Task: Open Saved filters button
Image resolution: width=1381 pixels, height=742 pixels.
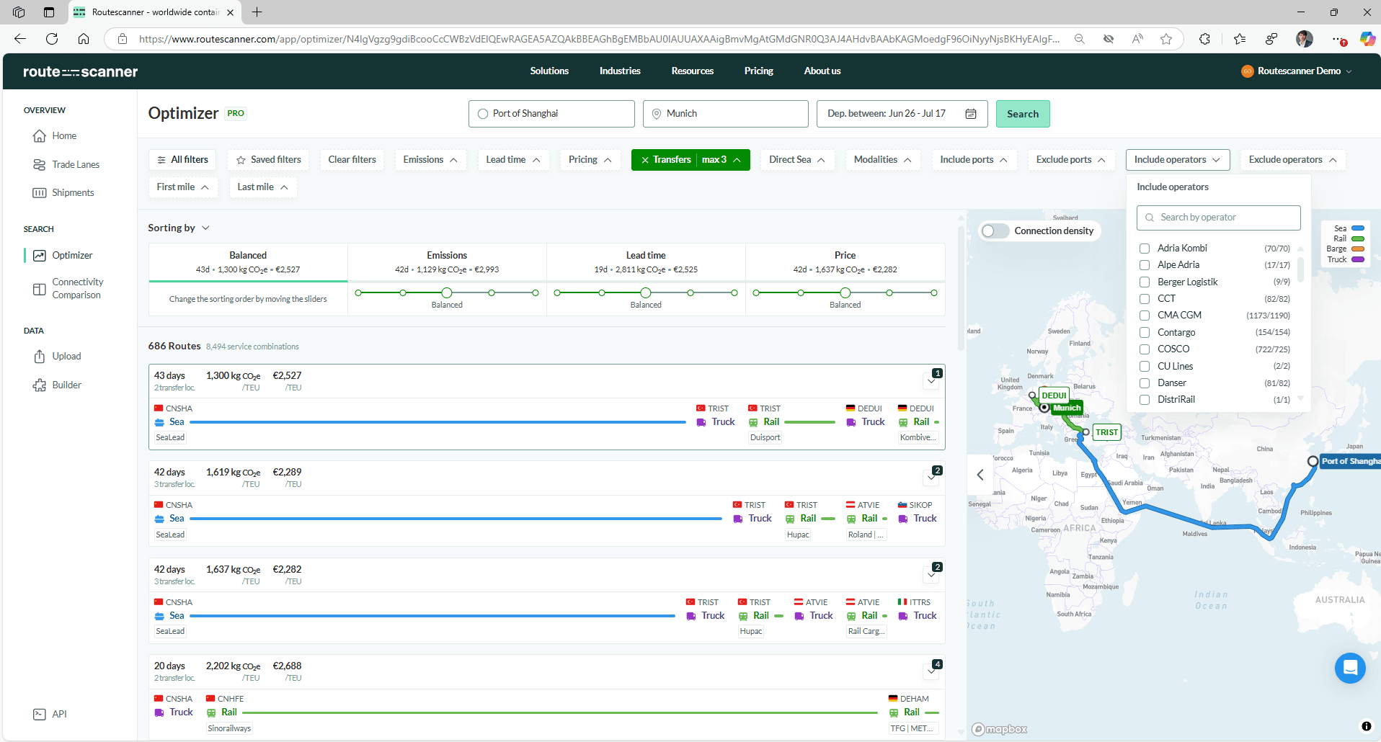Action: (x=269, y=160)
